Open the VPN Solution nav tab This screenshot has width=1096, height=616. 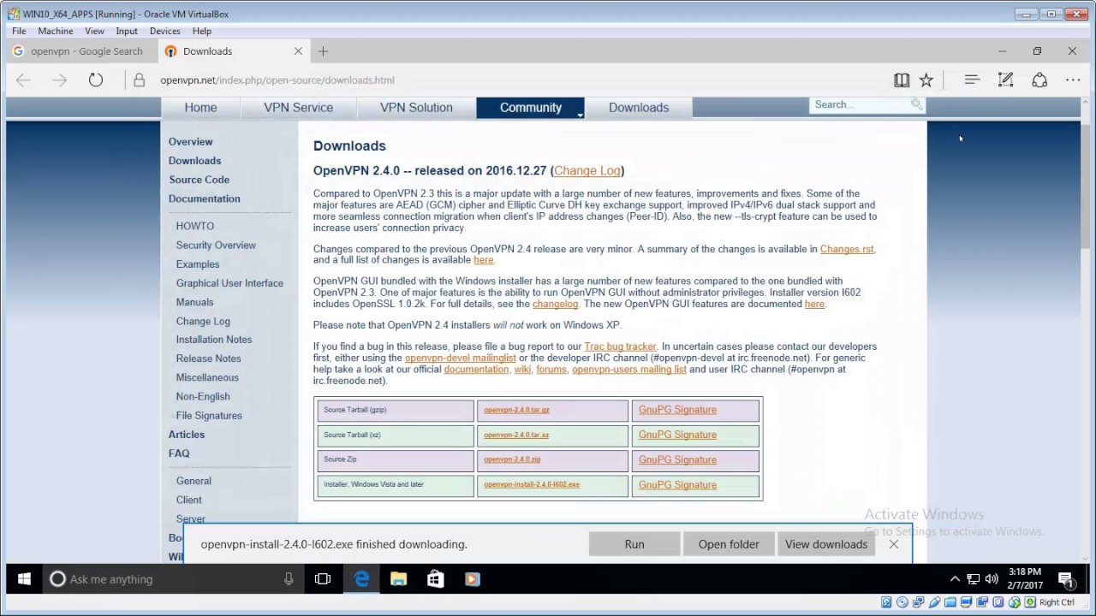pos(416,108)
